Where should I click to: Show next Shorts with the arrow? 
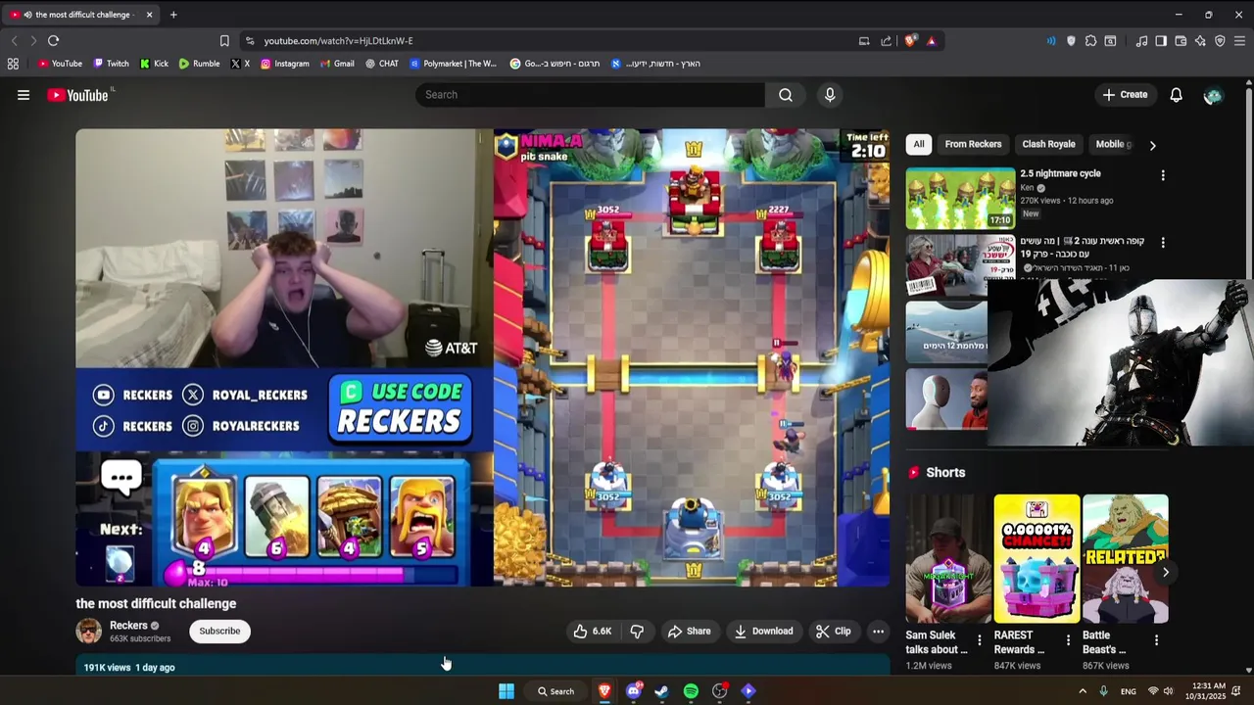[x=1165, y=572]
